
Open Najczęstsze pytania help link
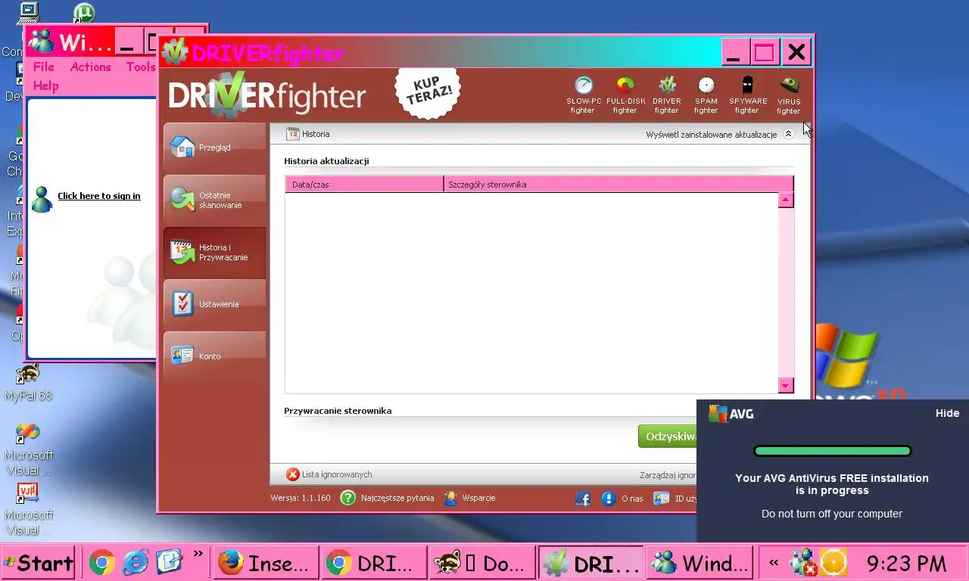pos(397,498)
